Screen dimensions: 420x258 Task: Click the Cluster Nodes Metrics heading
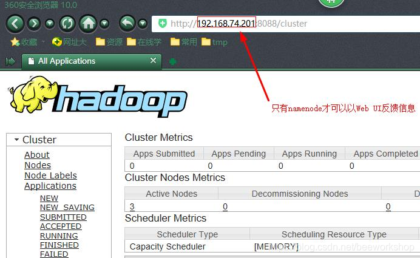pyautogui.click(x=175, y=178)
